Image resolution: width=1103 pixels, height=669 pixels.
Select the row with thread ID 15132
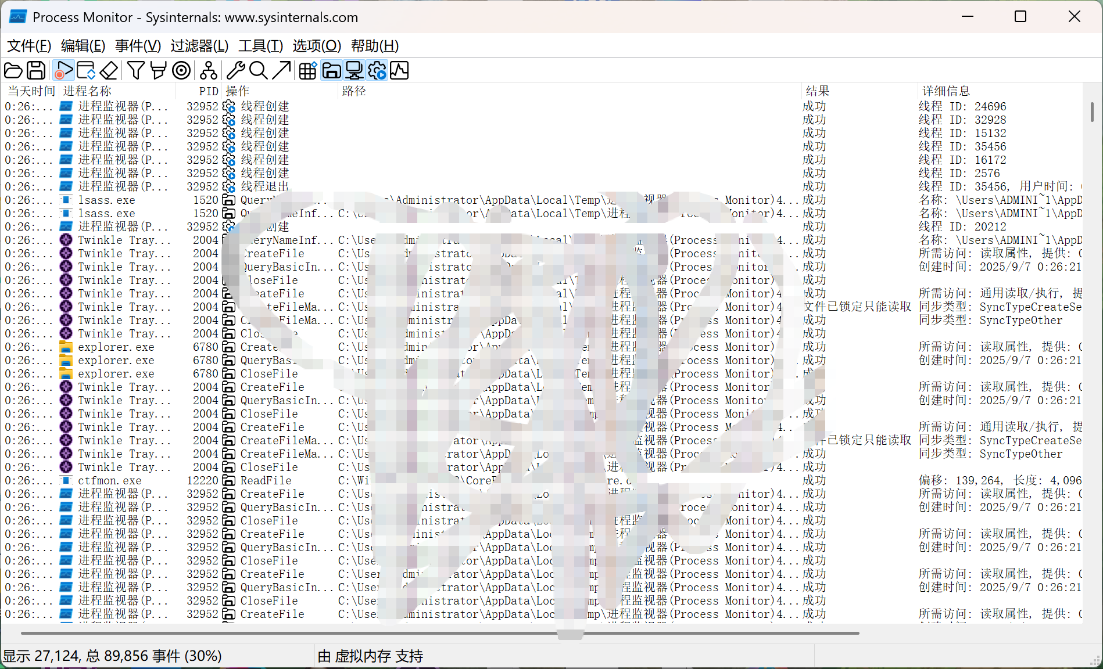coord(543,133)
